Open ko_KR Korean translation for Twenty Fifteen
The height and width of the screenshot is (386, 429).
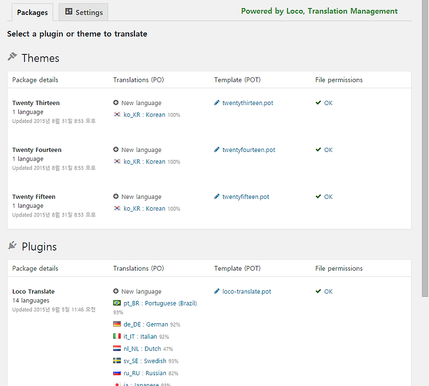click(144, 209)
